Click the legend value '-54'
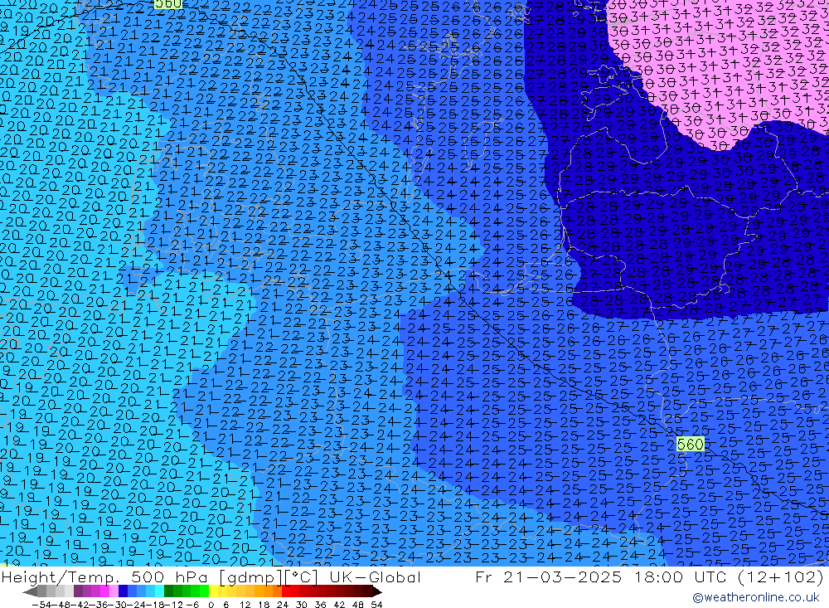The image size is (829, 608). pyautogui.click(x=41, y=605)
